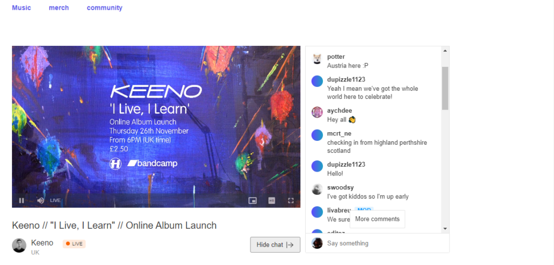This screenshot has width=554, height=265.
Task: Click the chat scrollbar thumb
Action: coord(445,88)
